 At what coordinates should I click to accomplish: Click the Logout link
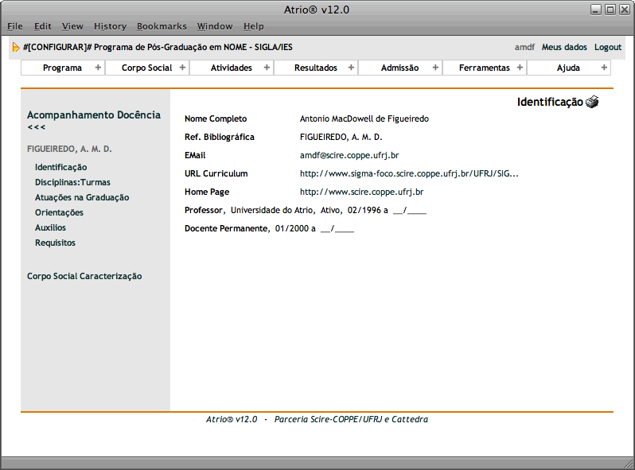click(608, 48)
